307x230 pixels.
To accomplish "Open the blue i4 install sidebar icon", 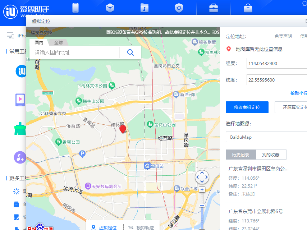I will tap(21, 71).
